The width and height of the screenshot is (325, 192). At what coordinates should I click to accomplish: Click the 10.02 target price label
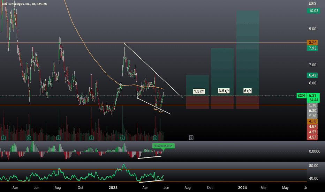click(313, 11)
